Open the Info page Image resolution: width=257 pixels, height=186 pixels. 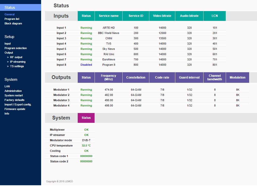[x=7, y=114]
